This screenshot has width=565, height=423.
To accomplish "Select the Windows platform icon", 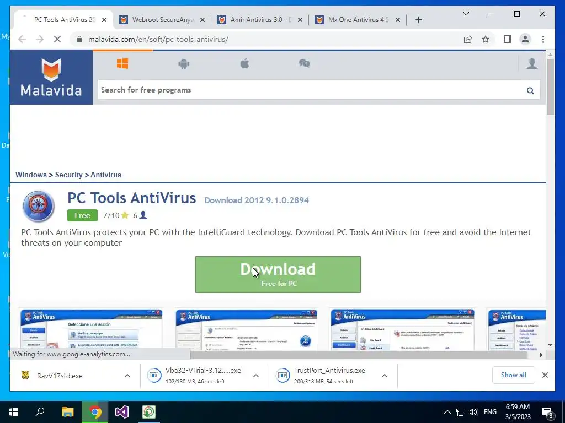I will 122,64.
